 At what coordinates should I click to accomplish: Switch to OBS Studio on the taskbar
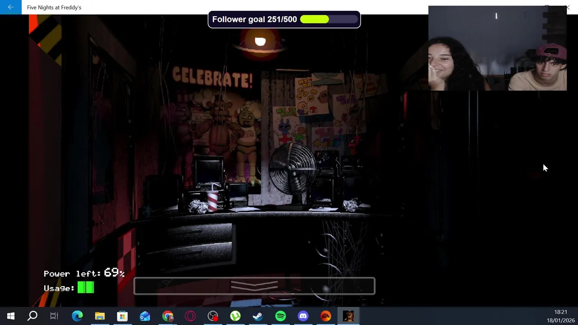(213, 316)
